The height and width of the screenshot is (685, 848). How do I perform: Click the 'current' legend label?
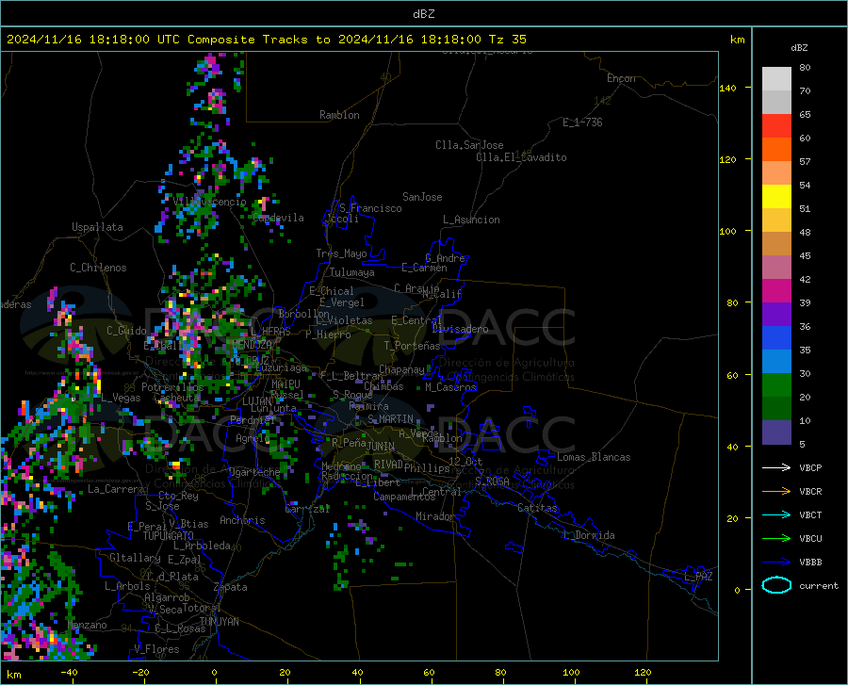click(x=818, y=585)
